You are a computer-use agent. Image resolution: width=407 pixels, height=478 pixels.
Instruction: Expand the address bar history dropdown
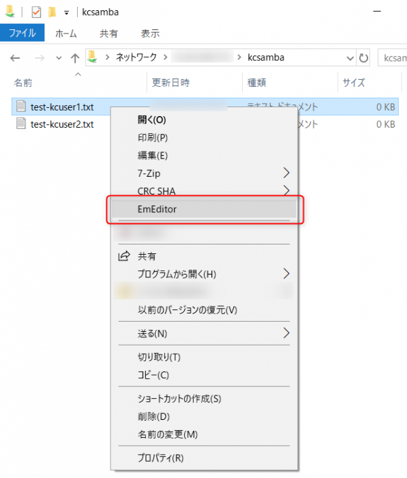[350, 58]
